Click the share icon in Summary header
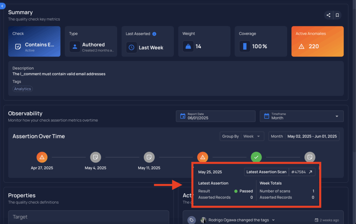356x224 pixels. [328, 15]
